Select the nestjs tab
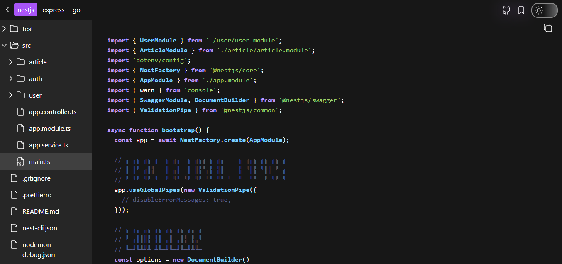This screenshot has height=264, width=562. click(x=26, y=10)
